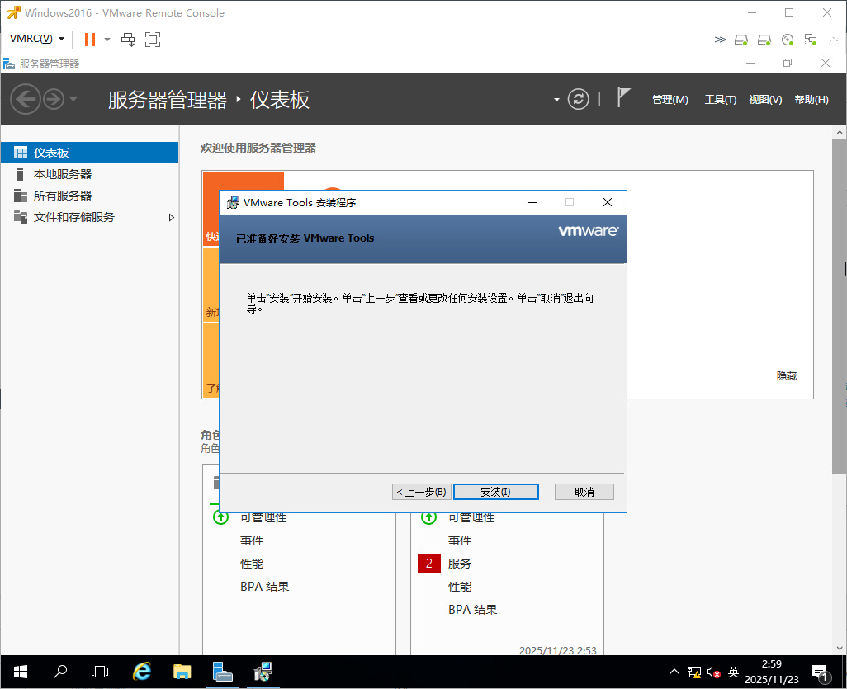847x689 pixels.
Task: Open the power options dropdown arrow
Action: [x=107, y=40]
